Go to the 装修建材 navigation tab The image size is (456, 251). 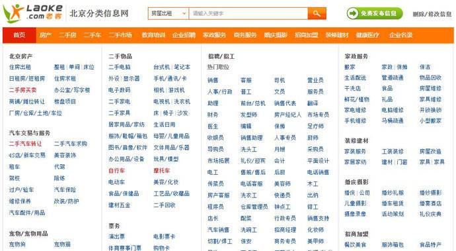tap(337, 35)
